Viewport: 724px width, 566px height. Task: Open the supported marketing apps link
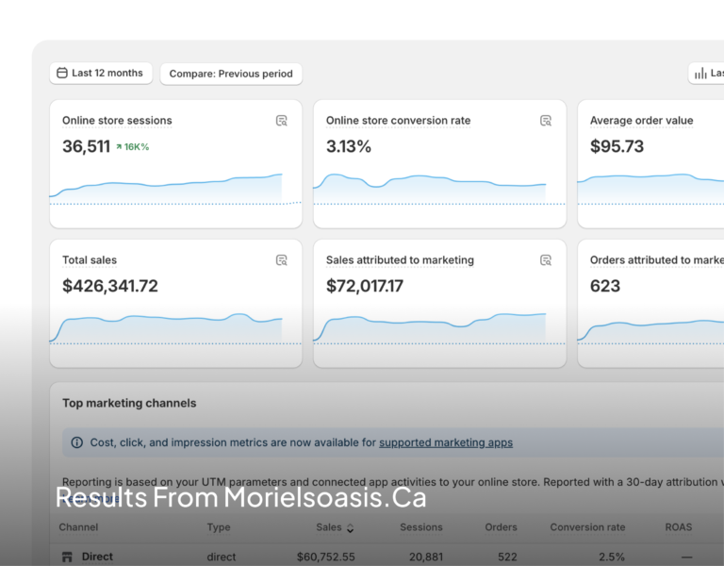click(446, 442)
